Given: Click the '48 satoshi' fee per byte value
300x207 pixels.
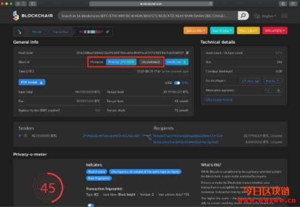Looking at the screenshot, I should (x=181, y=101).
